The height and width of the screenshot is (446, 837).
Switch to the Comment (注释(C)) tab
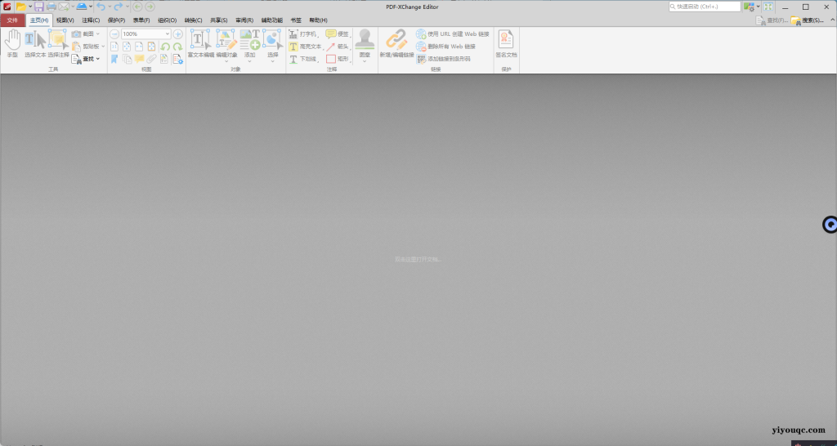click(91, 20)
